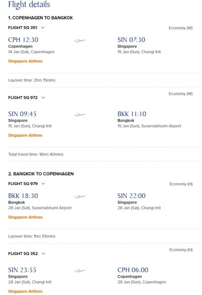Viewport: 202px width, 295px height.
Task: Open Singapore Airlines link under BKK 18:30 flight
Action: [x=25, y=217]
